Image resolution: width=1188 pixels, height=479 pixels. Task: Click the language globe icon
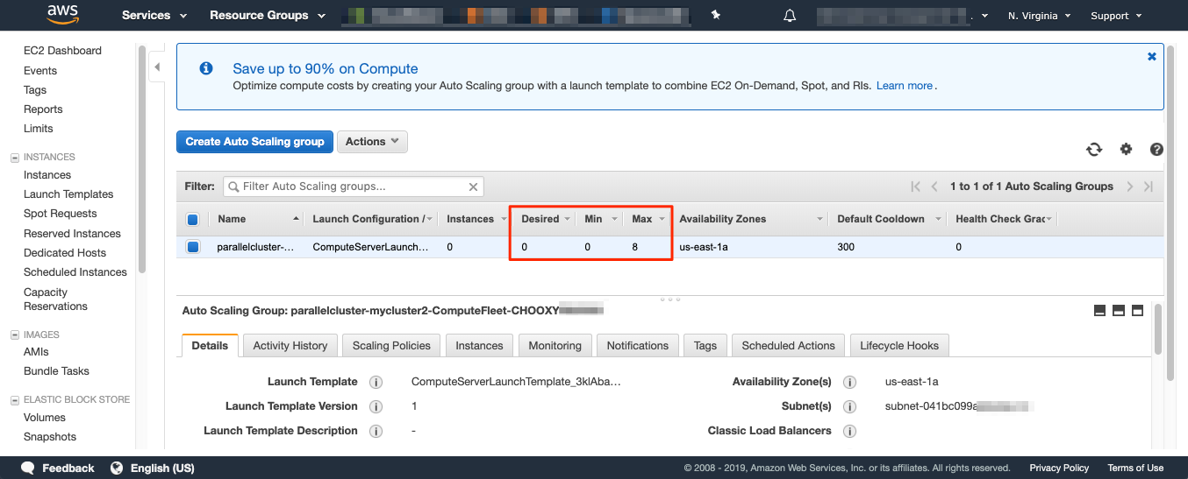click(x=117, y=468)
